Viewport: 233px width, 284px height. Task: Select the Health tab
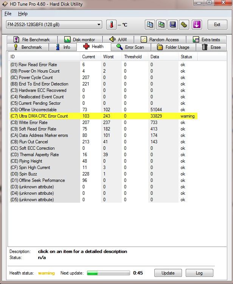point(94,47)
